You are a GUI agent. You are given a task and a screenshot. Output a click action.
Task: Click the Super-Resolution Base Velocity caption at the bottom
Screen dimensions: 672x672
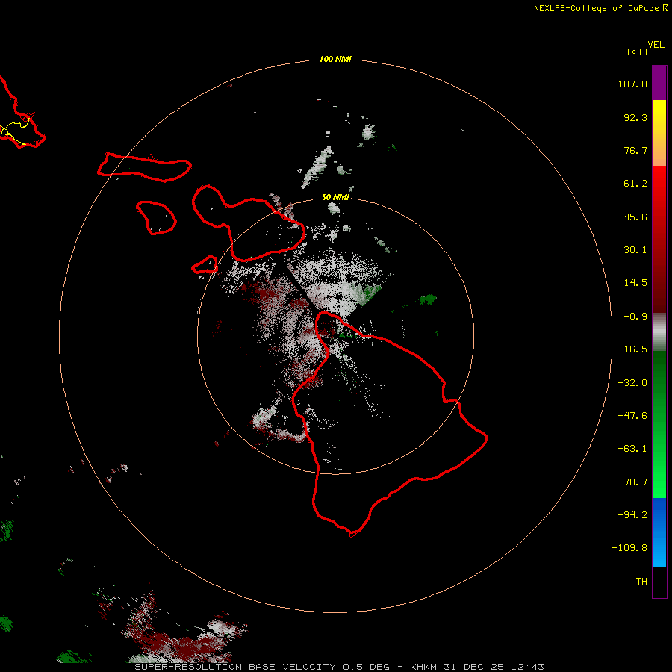point(340,667)
